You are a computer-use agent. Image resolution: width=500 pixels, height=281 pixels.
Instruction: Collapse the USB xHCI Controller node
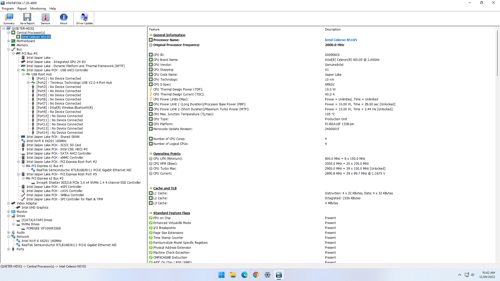pyautogui.click(x=18, y=70)
